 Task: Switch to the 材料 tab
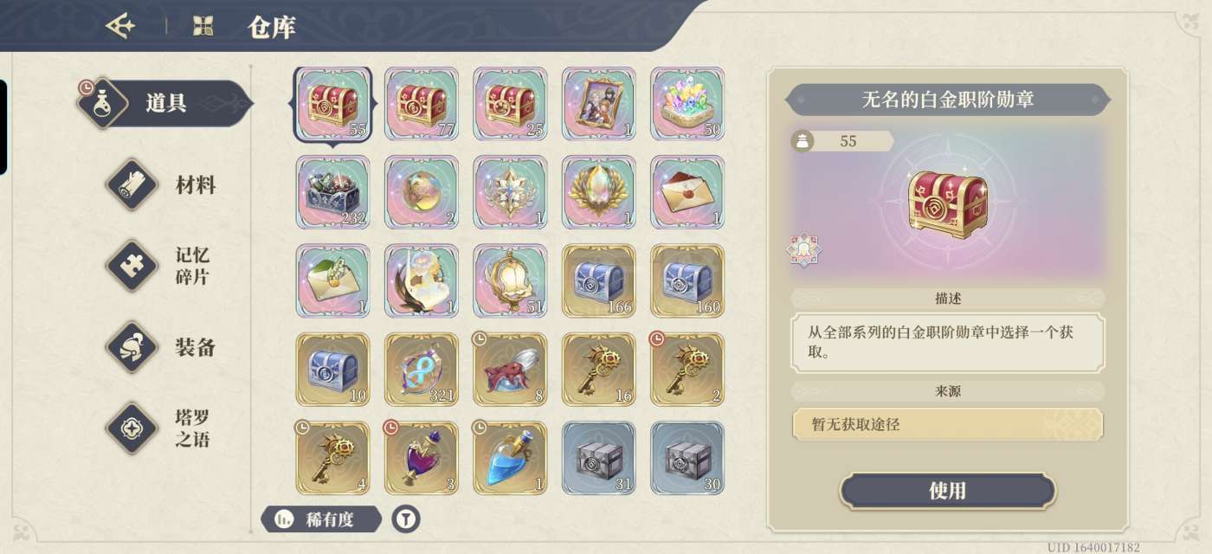point(164,184)
